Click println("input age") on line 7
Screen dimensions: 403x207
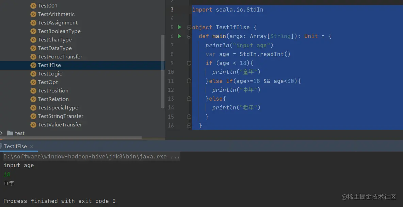(239, 46)
